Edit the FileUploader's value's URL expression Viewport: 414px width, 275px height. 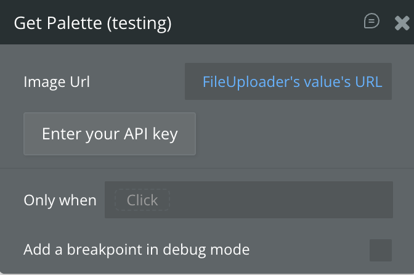pos(292,81)
